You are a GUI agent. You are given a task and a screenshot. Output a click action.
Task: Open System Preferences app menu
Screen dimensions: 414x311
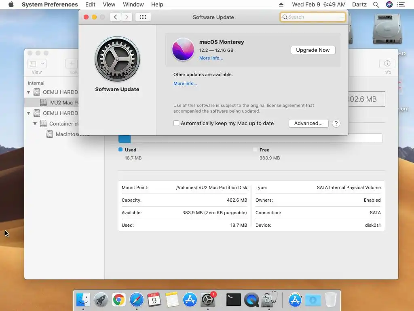50,4
